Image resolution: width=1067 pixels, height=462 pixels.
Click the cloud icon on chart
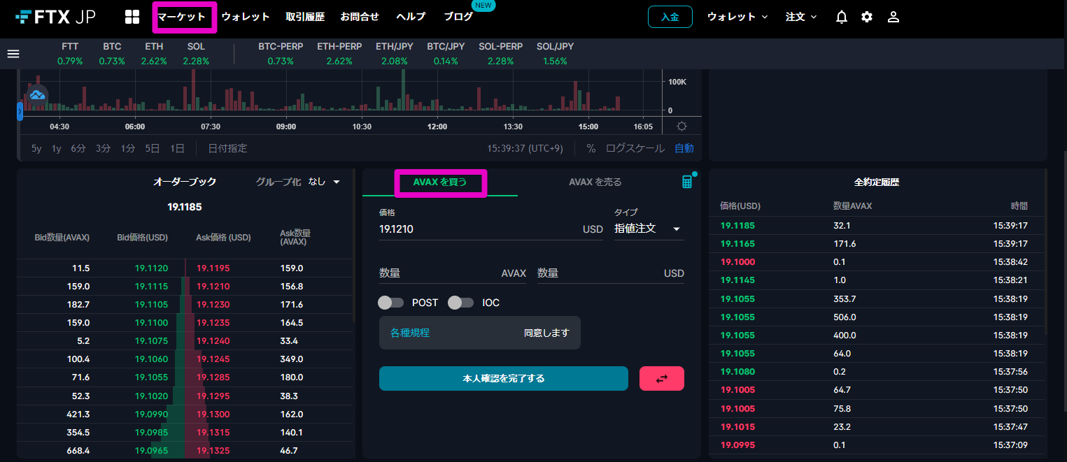(x=37, y=94)
